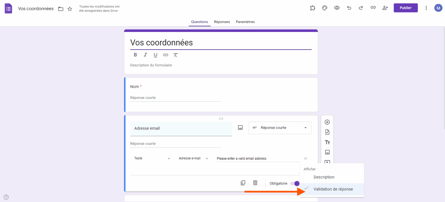Add a new question with the plus icon
The image size is (445, 202).
(x=327, y=122)
